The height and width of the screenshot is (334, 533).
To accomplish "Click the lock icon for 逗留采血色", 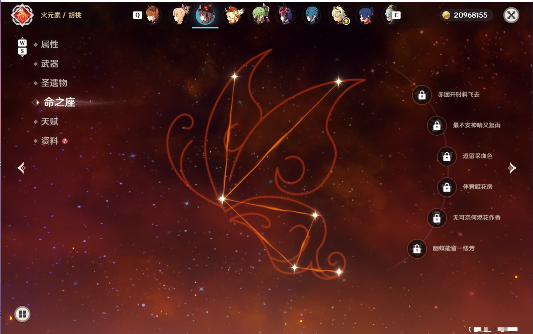I will point(447,156).
